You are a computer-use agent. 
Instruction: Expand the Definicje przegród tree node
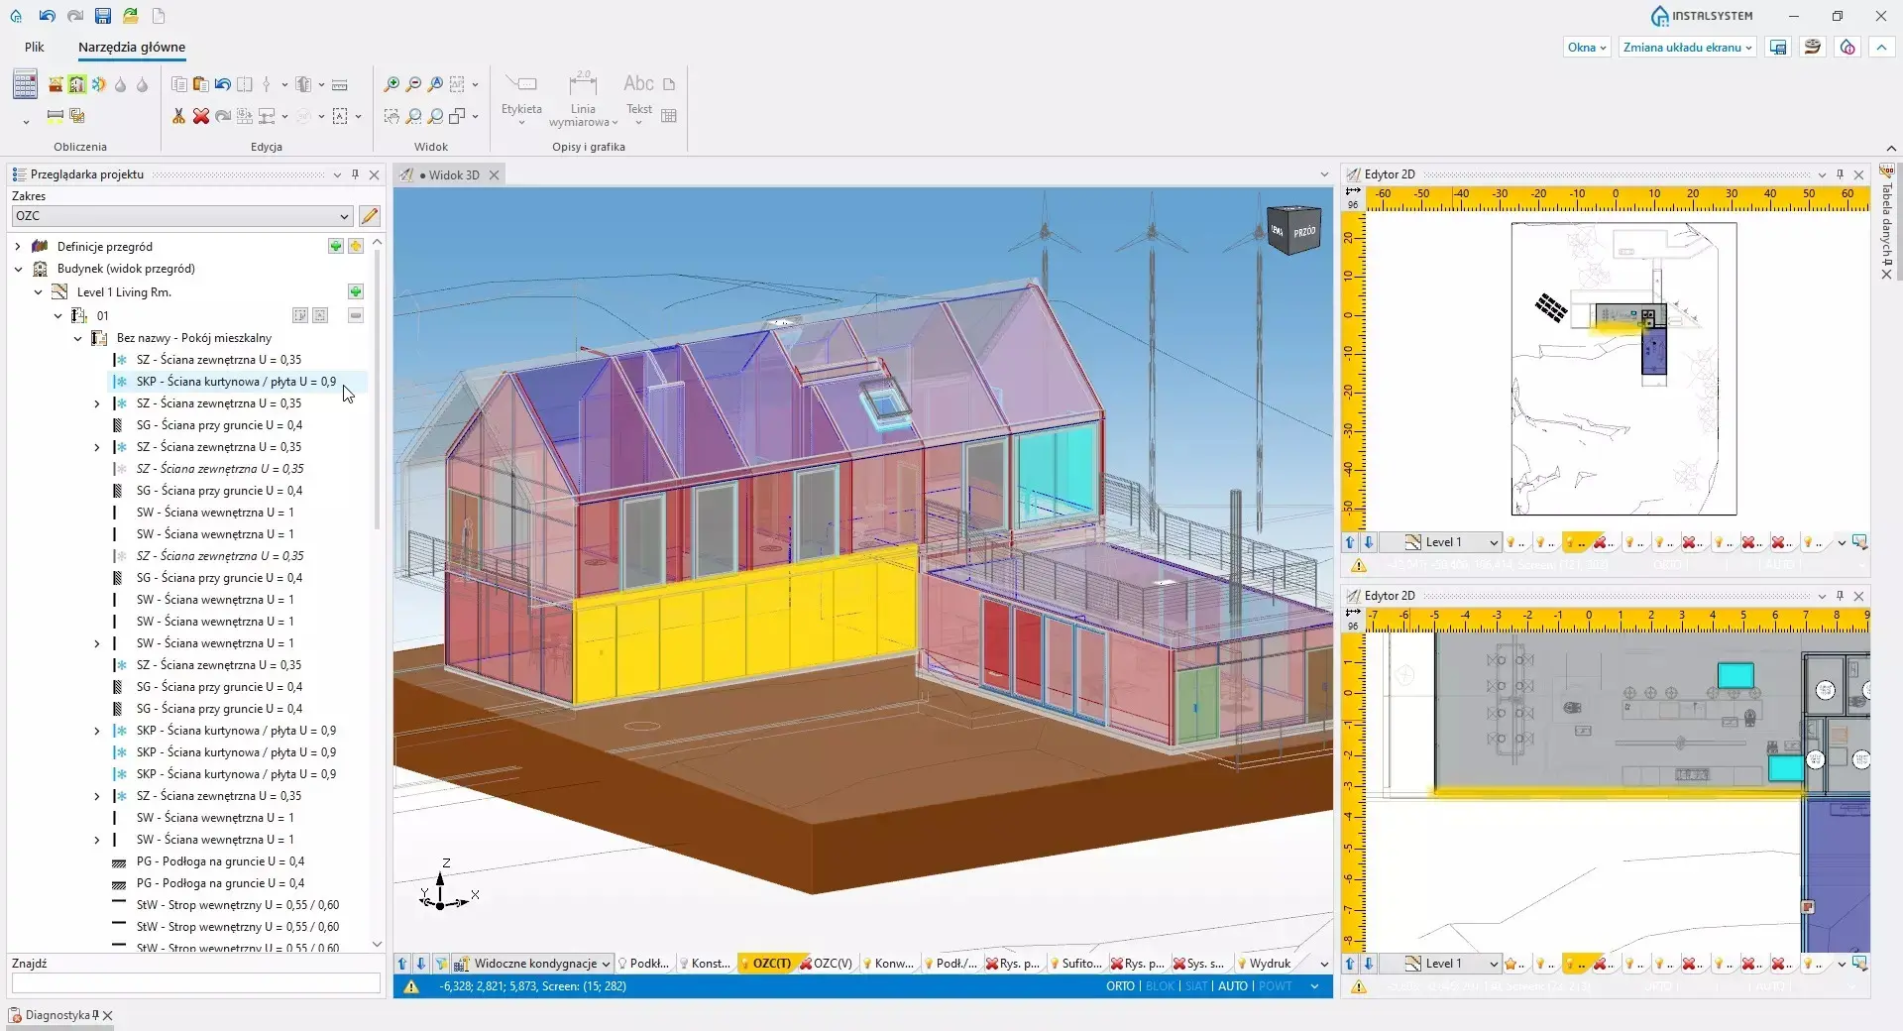tap(18, 247)
